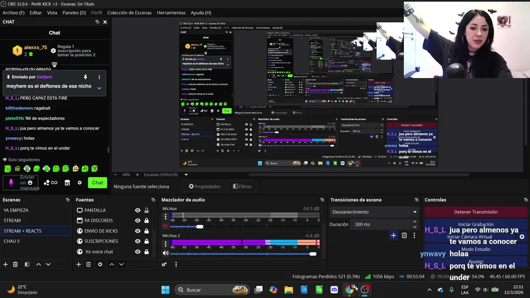This screenshot has width=530, height=298.
Task: Adjust Mic/Aux 2 volume slider
Action: (313, 254)
